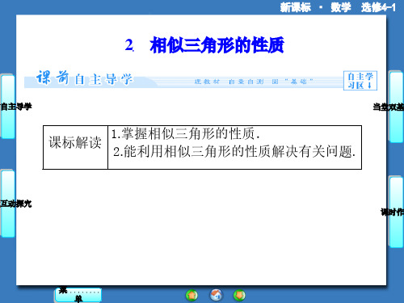
Task: Click the 选修4-1 header label
Action: click(x=379, y=7)
